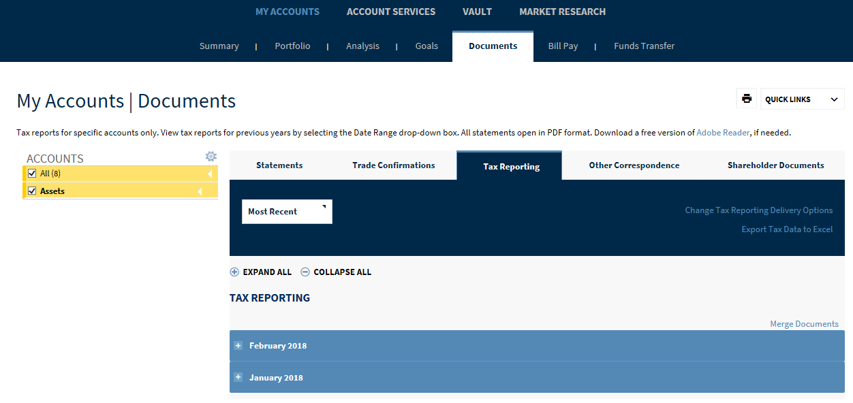
Task: Open the Most Recent date range dropdown
Action: click(287, 212)
